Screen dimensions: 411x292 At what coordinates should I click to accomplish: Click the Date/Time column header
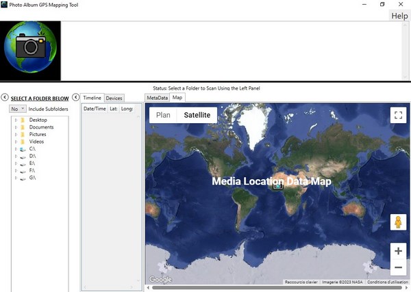click(x=95, y=109)
